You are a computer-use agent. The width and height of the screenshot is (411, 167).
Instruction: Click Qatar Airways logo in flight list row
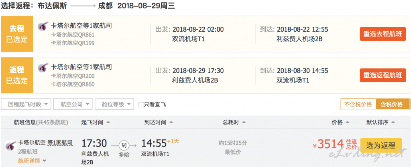(x=11, y=145)
